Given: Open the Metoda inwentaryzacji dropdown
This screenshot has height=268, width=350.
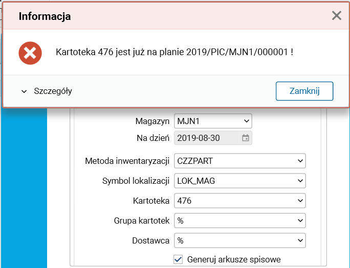Looking at the screenshot, I should click(x=239, y=161).
